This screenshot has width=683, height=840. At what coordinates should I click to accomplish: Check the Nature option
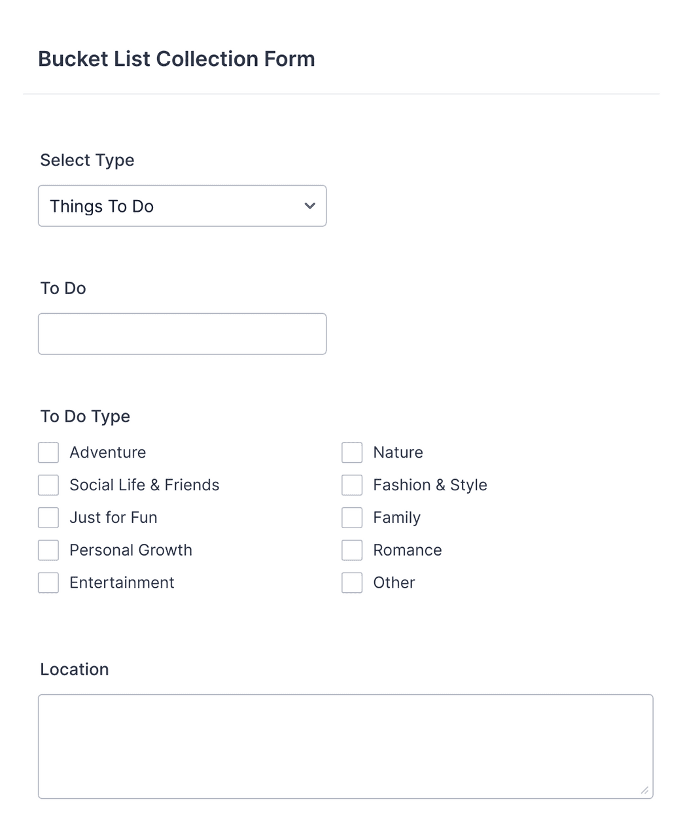coord(351,452)
